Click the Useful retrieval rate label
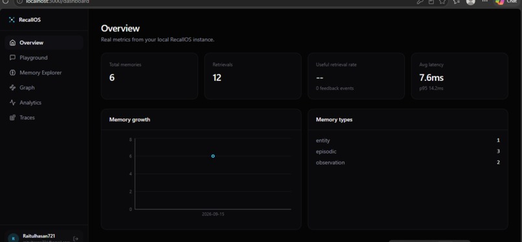 click(x=336, y=65)
